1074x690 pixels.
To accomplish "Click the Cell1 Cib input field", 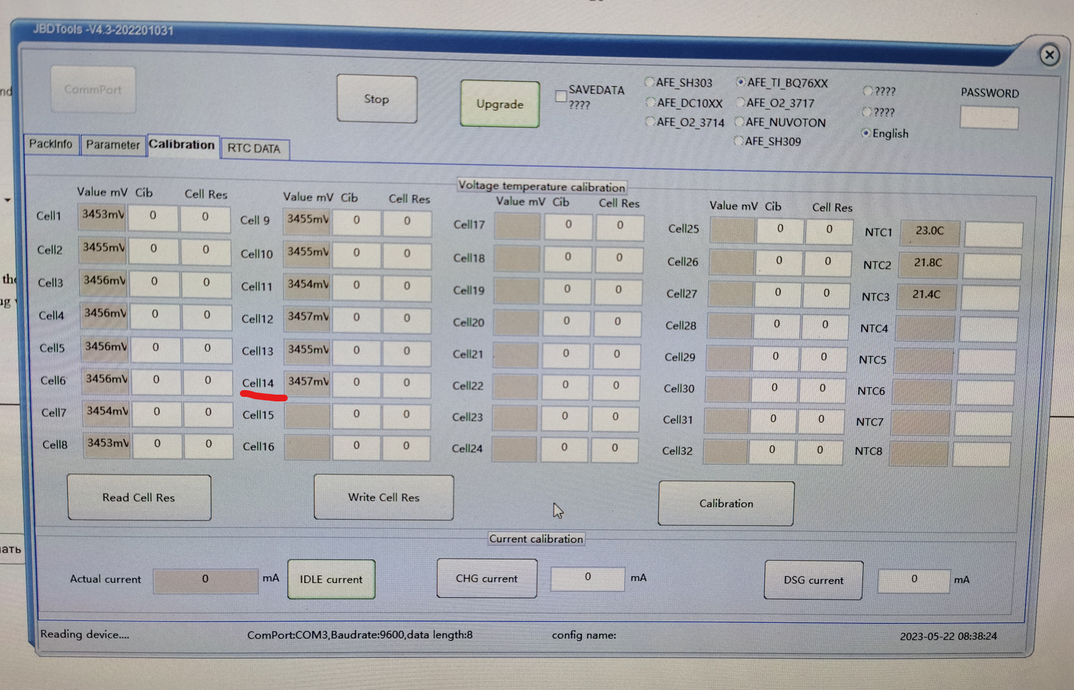I will tap(153, 217).
